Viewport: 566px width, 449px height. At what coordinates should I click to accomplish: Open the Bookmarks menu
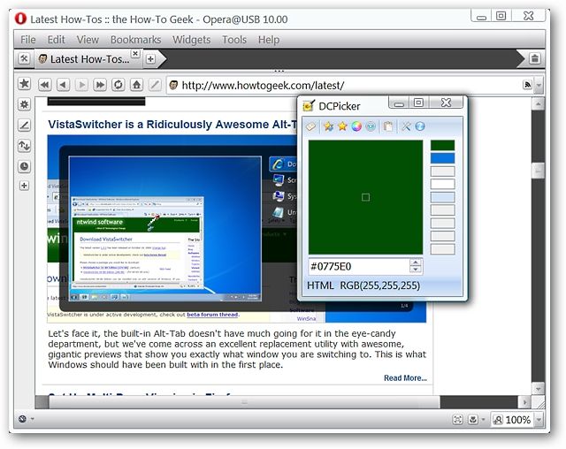[x=135, y=39]
